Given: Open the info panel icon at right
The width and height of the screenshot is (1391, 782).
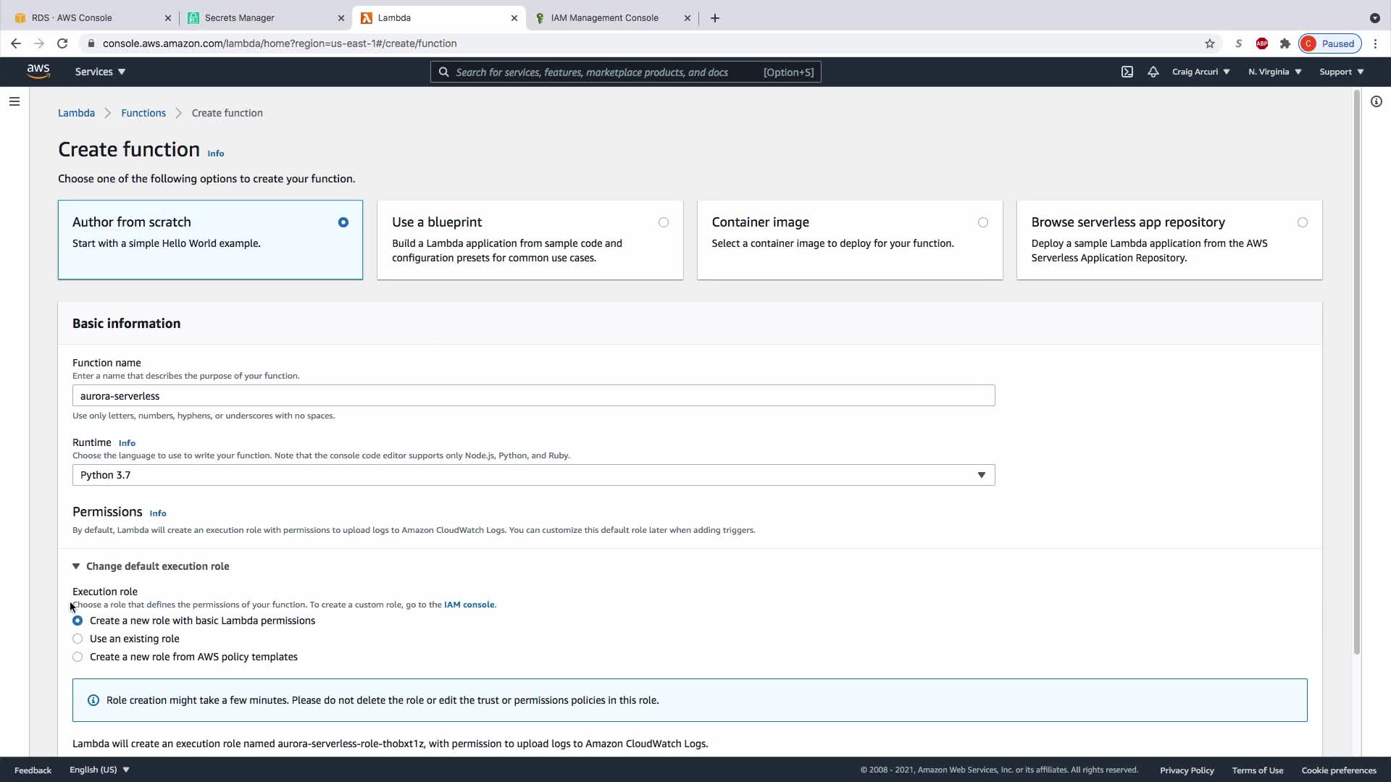Looking at the screenshot, I should click(x=1377, y=101).
